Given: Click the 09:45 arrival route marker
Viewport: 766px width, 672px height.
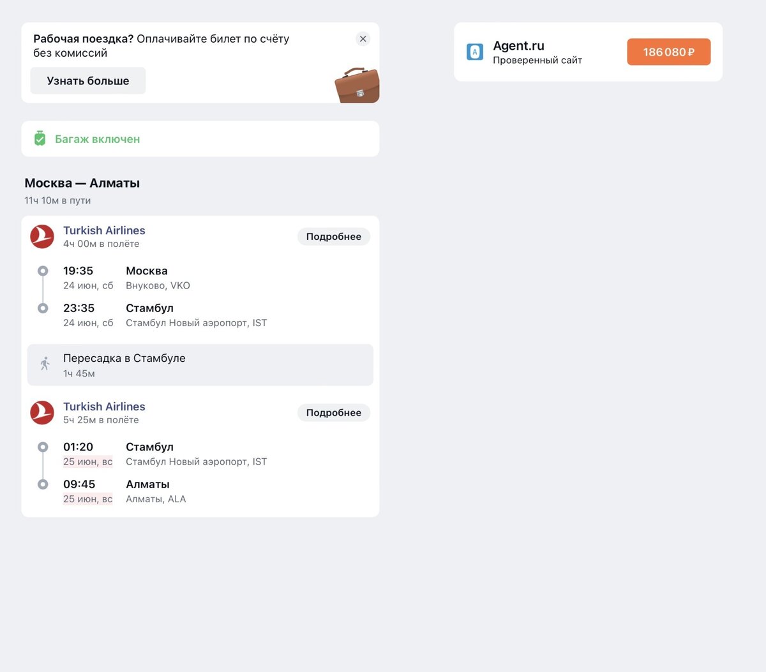Looking at the screenshot, I should pyautogui.click(x=43, y=484).
